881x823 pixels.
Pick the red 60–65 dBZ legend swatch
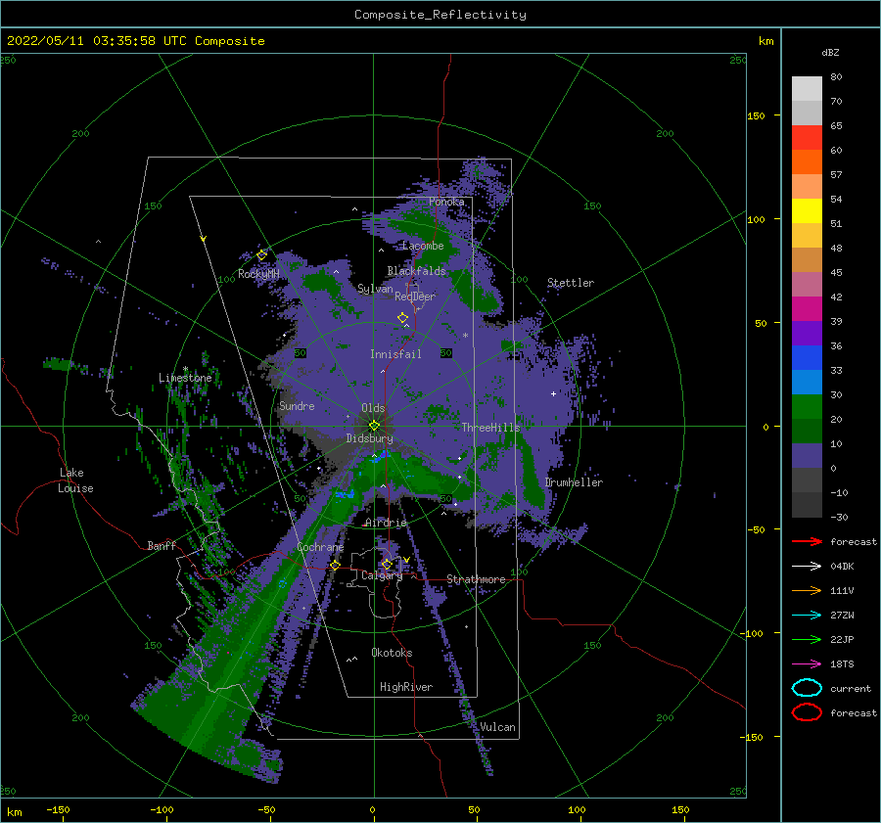807,137
